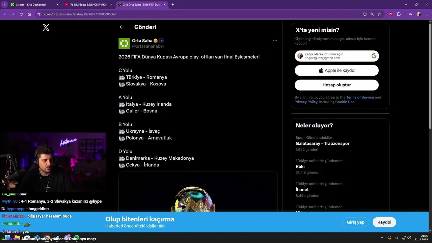Switch to MrBeast YouTube tab
Image resolution: width=432 pixels, height=243 pixels.
tap(88, 5)
